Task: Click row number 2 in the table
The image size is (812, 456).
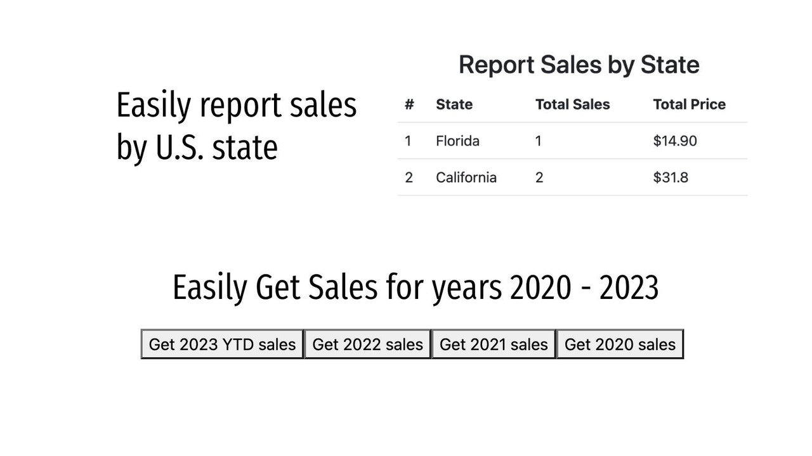Action: click(x=408, y=177)
